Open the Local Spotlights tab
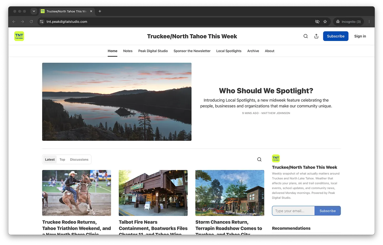 click(x=229, y=51)
